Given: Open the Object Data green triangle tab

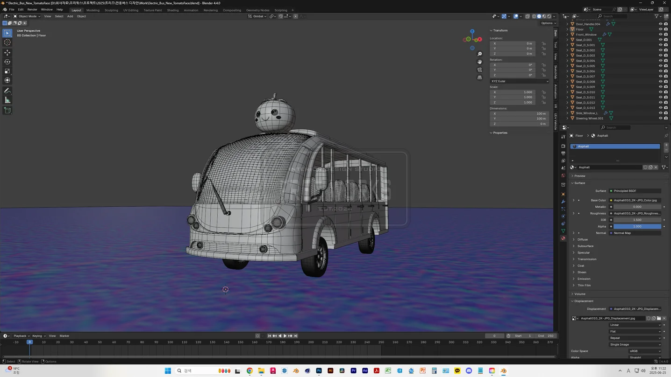Looking at the screenshot, I should pyautogui.click(x=563, y=231).
